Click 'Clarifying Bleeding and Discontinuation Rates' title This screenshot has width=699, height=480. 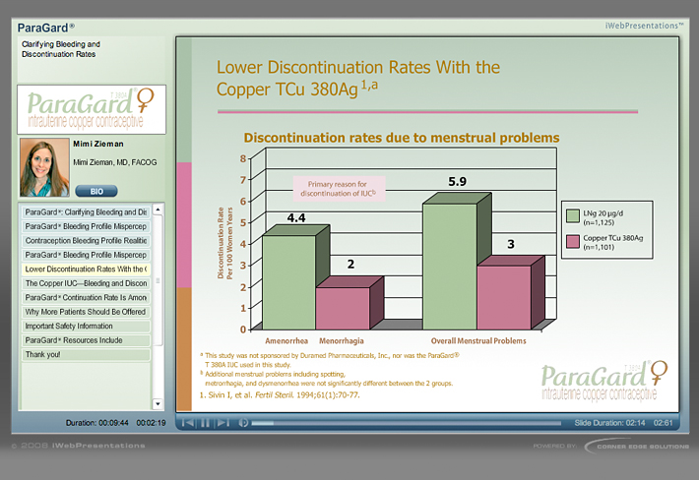[61, 49]
